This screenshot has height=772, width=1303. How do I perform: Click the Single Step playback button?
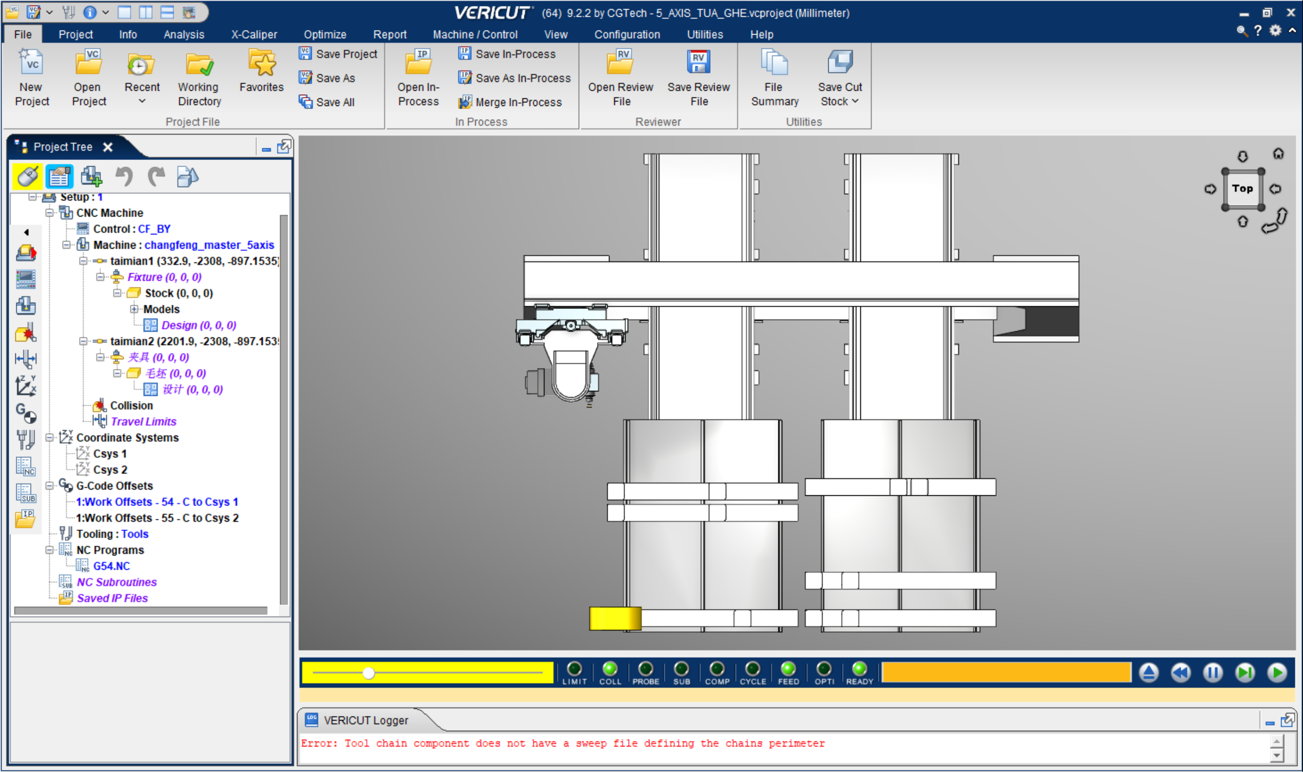click(1245, 673)
